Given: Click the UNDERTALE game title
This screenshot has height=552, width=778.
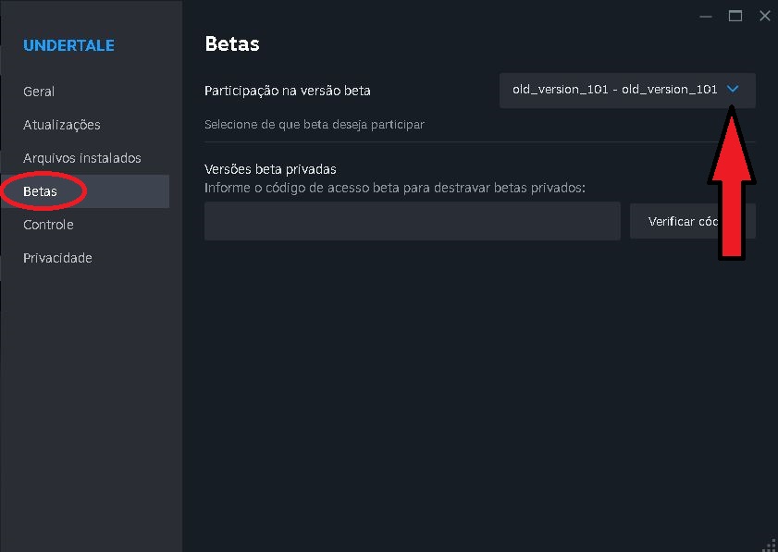Looking at the screenshot, I should 68,45.
